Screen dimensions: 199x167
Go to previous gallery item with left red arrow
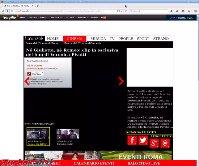pos(27,81)
